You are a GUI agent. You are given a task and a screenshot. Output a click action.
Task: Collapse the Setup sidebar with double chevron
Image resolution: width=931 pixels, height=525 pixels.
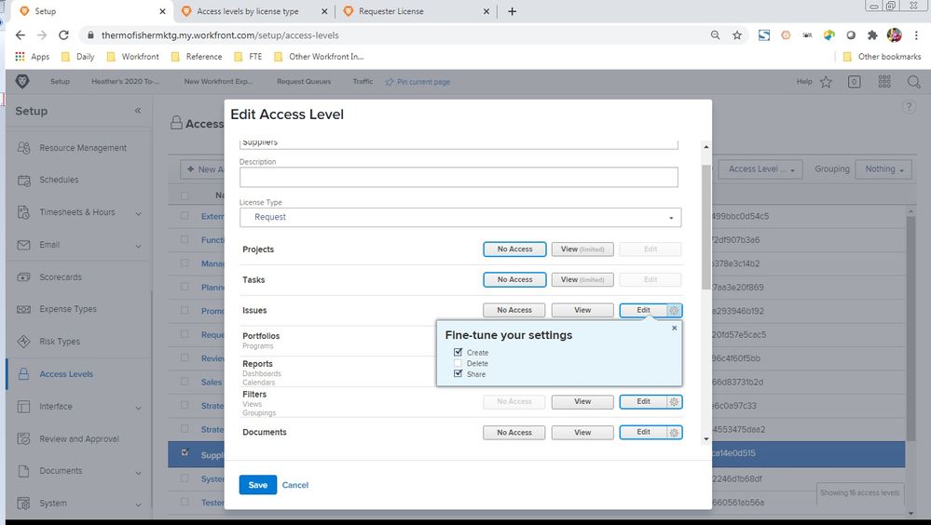[x=138, y=111]
